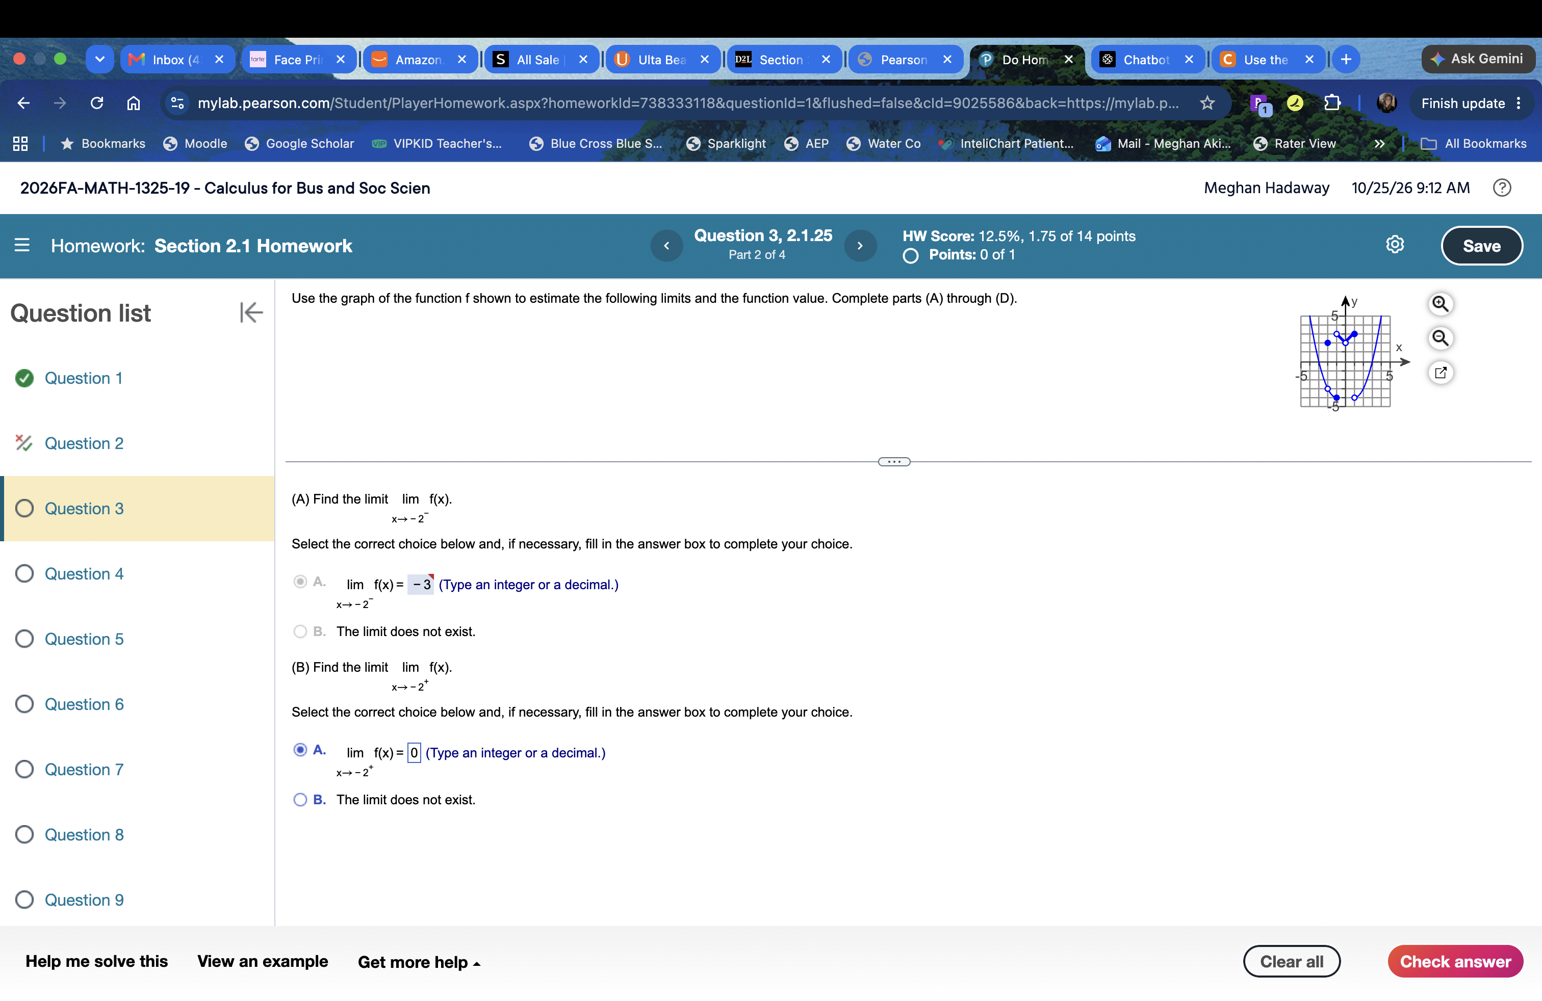Viewport: 1542px width, 1001px height.
Task: Select option B in part (A)
Action: pyautogui.click(x=300, y=631)
